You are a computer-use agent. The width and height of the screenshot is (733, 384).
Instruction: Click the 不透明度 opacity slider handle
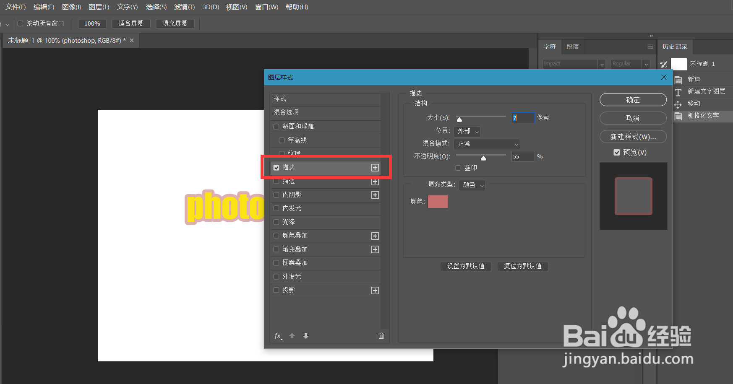(x=483, y=158)
